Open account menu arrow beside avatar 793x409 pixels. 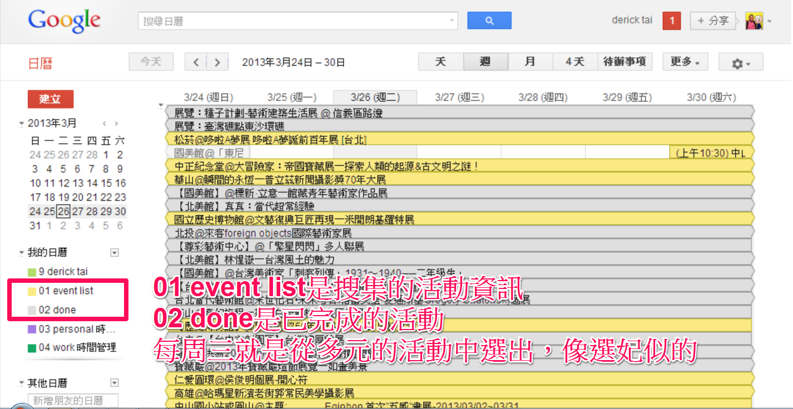pyautogui.click(x=769, y=22)
